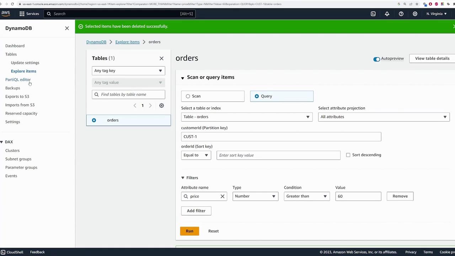Screen dimensions: 455x256
Task: Open CloudShell icon in top navigation bar
Action: click(373, 14)
